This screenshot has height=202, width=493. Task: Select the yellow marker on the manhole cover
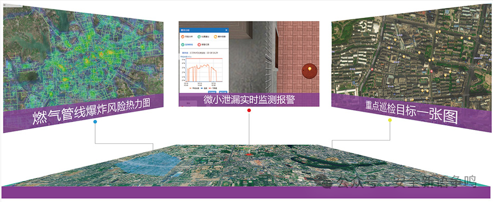310,68
